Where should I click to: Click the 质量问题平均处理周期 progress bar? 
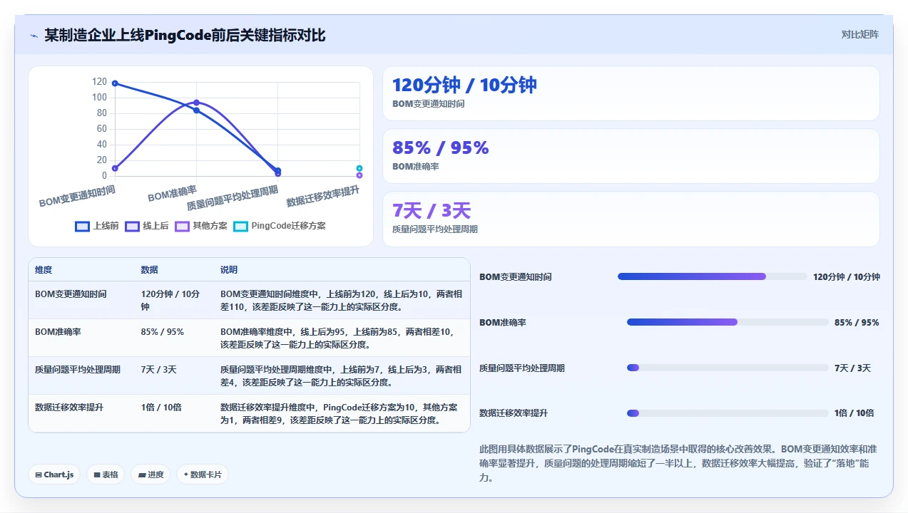728,368
